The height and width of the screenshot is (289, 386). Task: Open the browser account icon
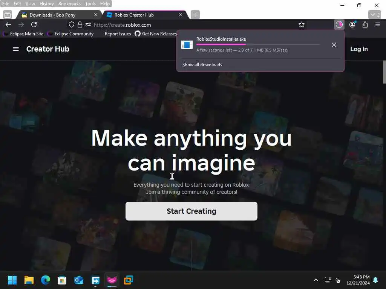point(352,24)
